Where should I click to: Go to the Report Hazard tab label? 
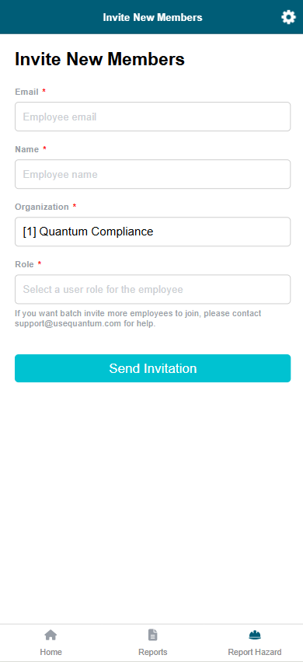pos(255,652)
